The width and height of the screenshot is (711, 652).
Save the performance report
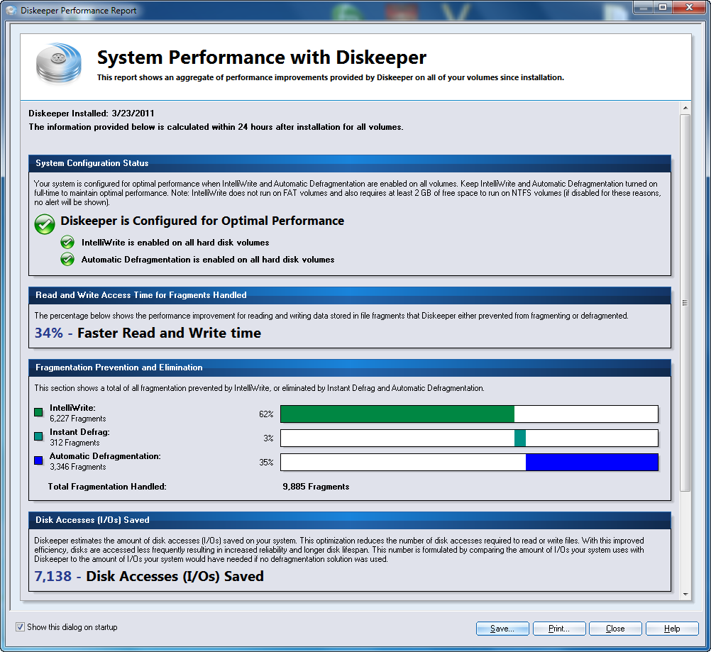502,629
